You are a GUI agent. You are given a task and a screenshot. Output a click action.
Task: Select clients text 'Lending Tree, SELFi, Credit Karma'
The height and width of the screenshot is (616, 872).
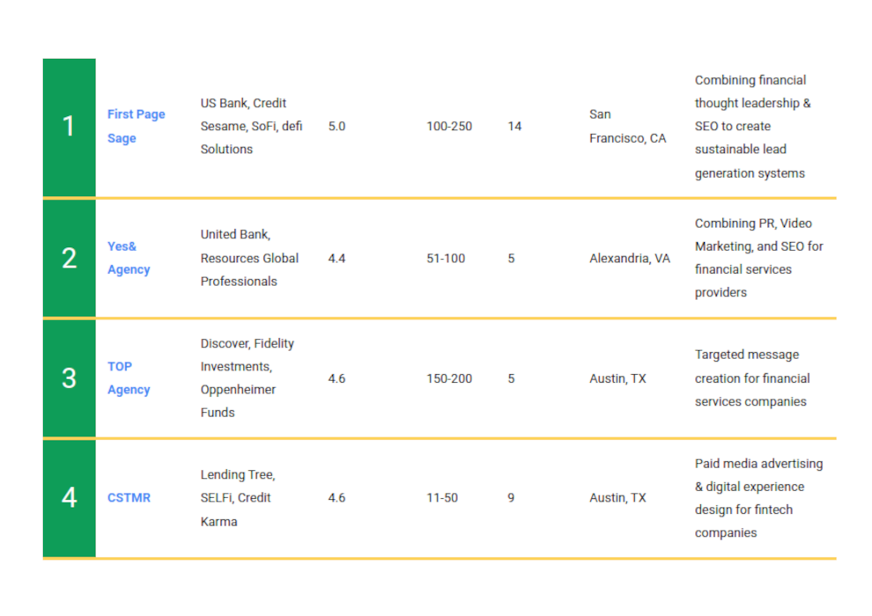[238, 498]
